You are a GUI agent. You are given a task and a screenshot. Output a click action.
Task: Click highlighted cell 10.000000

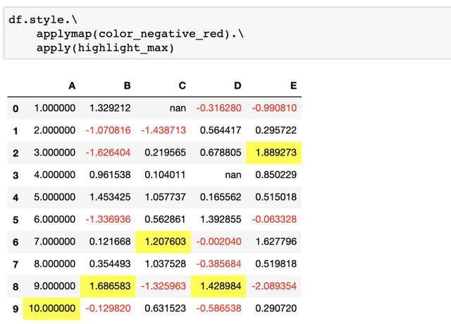pos(51,309)
